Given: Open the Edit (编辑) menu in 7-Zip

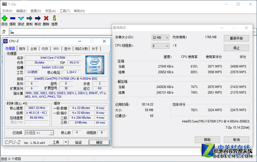Looking at the screenshot, I should [x=21, y=11].
